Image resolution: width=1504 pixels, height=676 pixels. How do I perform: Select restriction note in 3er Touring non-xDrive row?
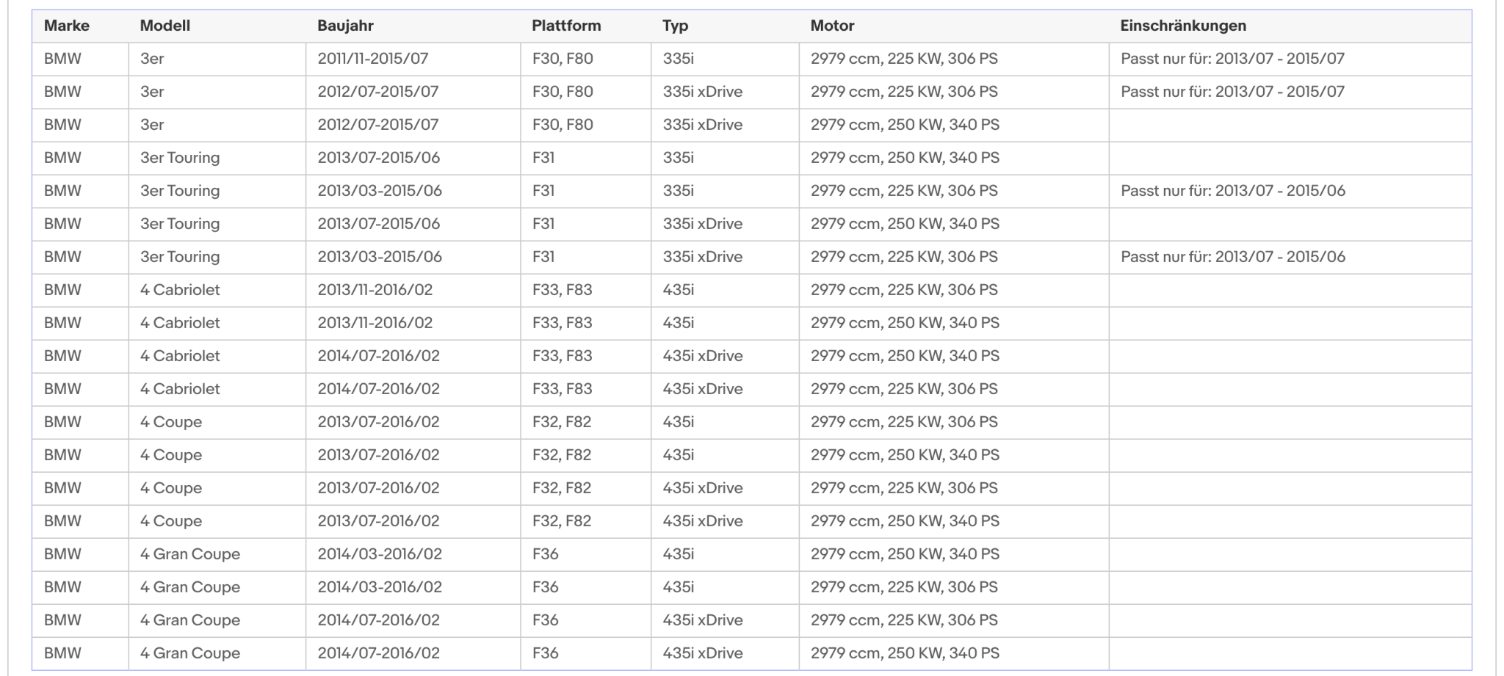(x=1233, y=191)
